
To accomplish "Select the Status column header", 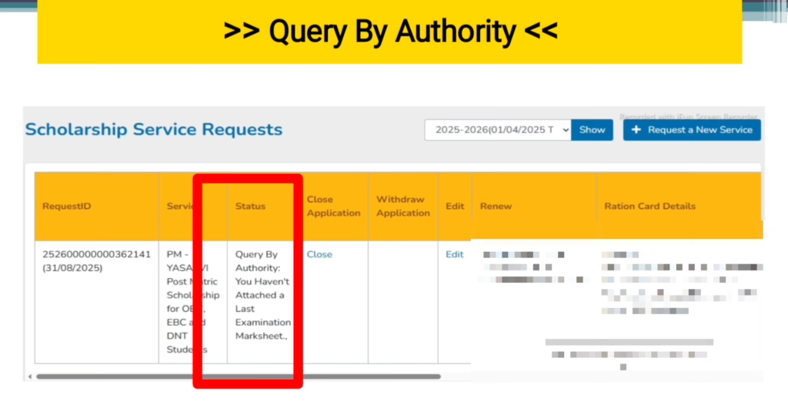I will (250, 206).
